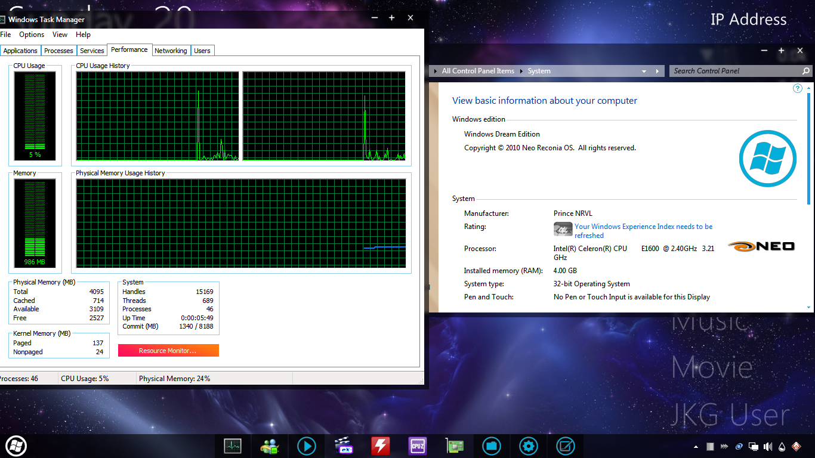This screenshot has height=458, width=815.
Task: Switch to the Applications tab
Action: [20, 51]
